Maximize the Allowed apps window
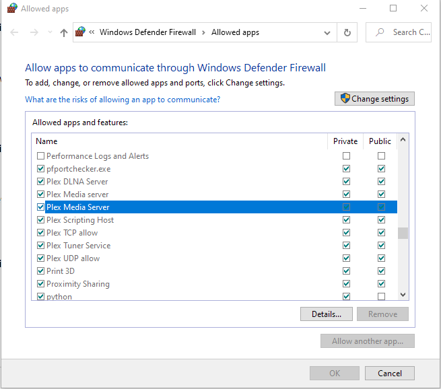 pos(393,8)
